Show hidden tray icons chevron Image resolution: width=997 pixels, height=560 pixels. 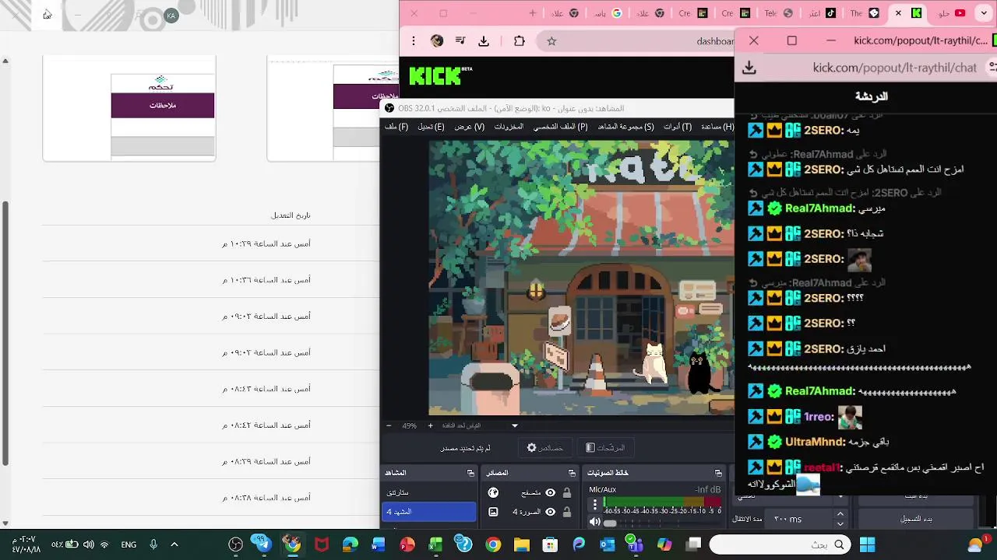pyautogui.click(x=174, y=544)
